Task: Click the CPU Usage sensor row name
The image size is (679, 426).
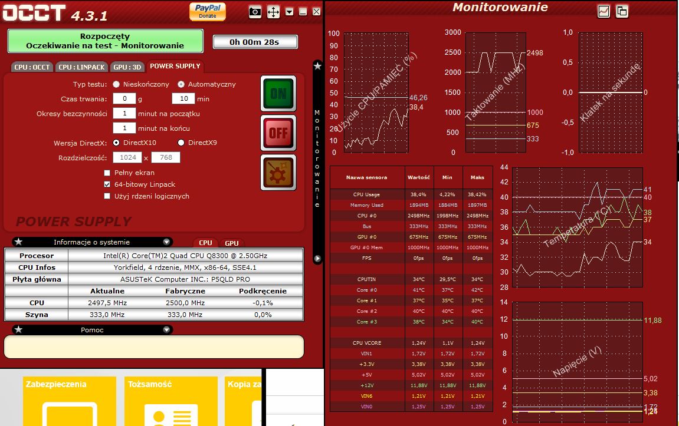Action: click(x=366, y=194)
